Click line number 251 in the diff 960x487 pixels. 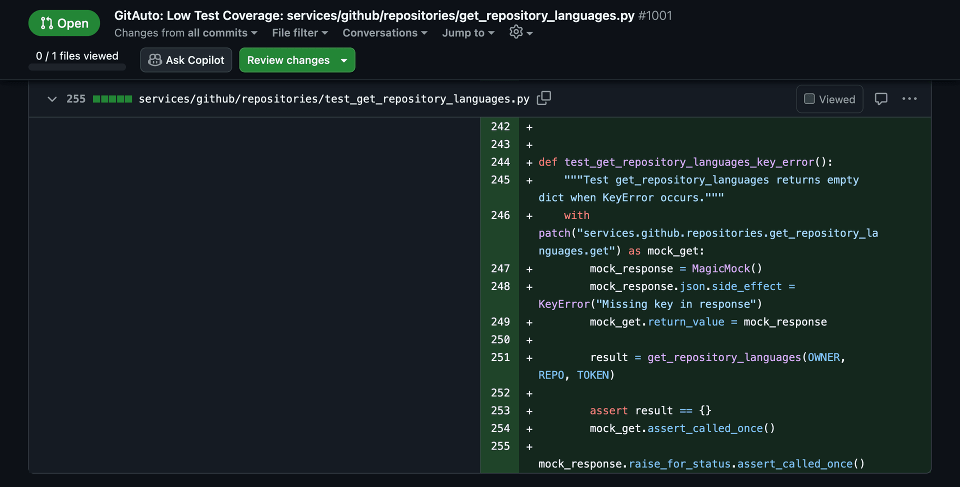click(500, 357)
